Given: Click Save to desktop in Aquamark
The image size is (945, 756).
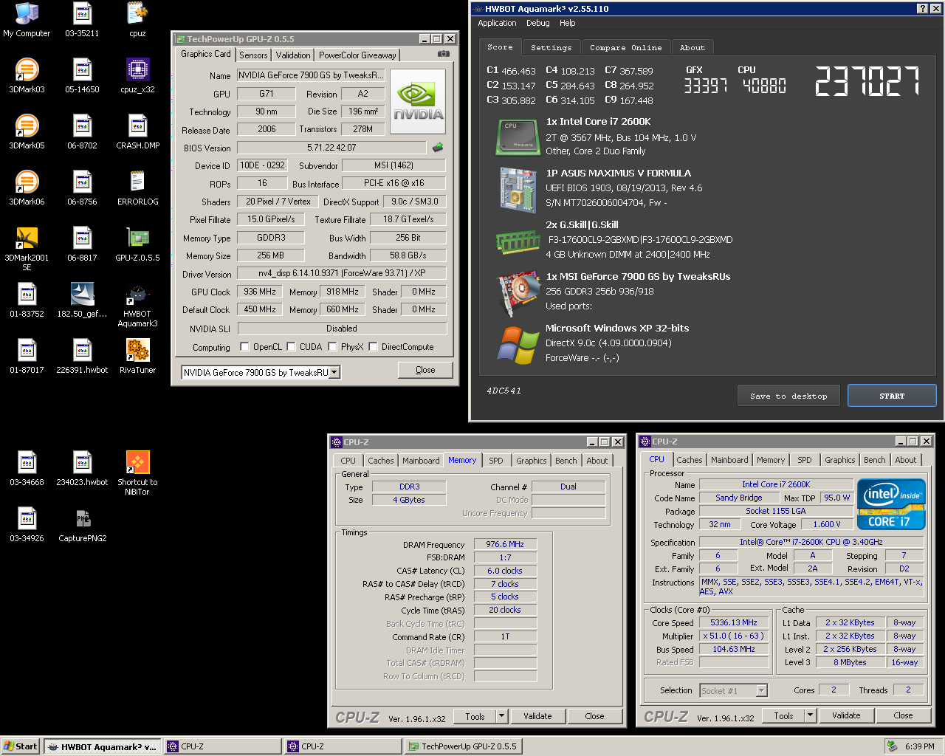Looking at the screenshot, I should (x=788, y=396).
